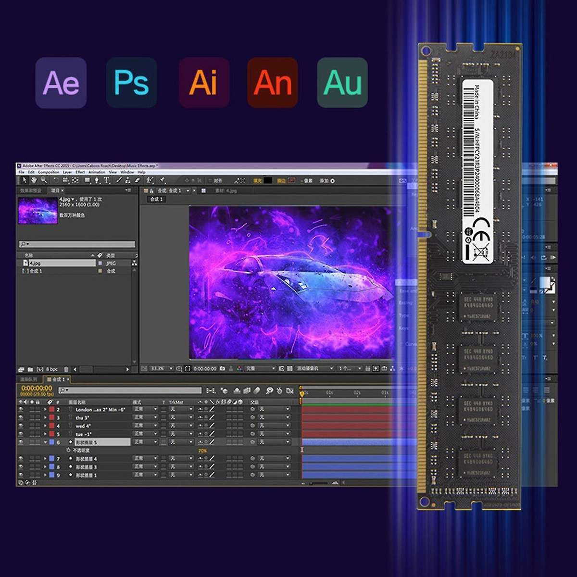The width and height of the screenshot is (577, 577).
Task: Click the fill color swatch in toolbar
Action: 268,181
